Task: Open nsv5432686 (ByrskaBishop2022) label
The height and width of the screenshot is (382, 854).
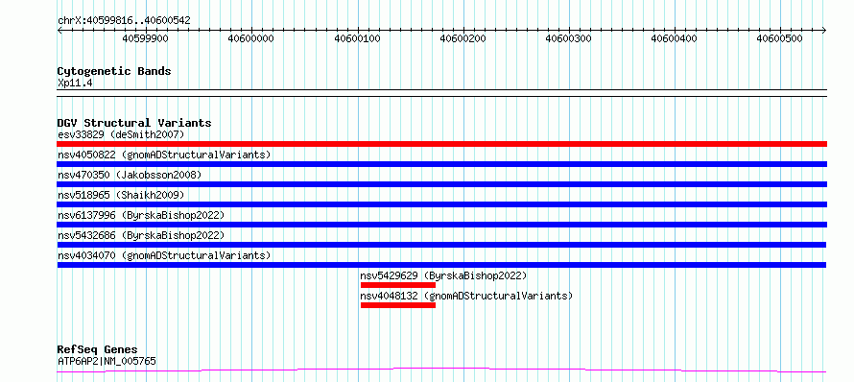Action: [140, 235]
